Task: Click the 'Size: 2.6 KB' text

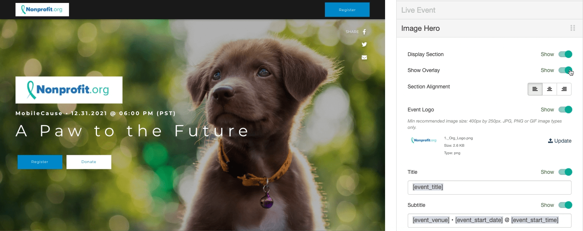Action: (454, 146)
